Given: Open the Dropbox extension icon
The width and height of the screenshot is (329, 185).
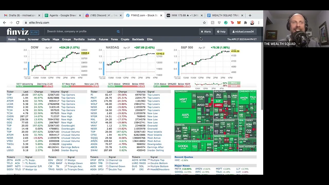Looking at the screenshot, I should click(x=219, y=23).
